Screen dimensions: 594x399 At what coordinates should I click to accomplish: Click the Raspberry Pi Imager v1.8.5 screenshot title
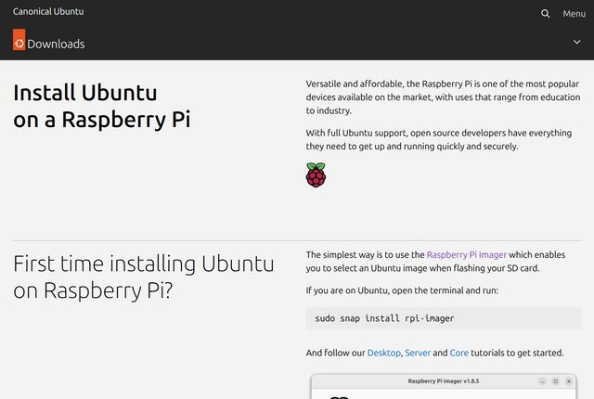[444, 381]
